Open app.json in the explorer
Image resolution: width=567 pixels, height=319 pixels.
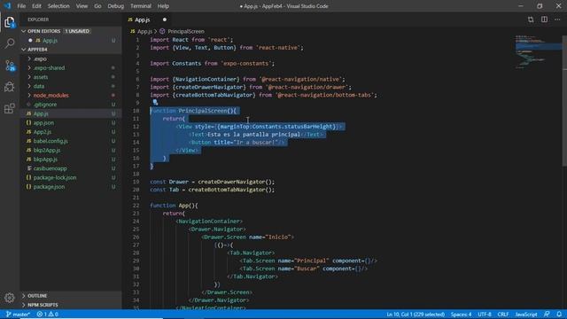[x=71, y=122]
